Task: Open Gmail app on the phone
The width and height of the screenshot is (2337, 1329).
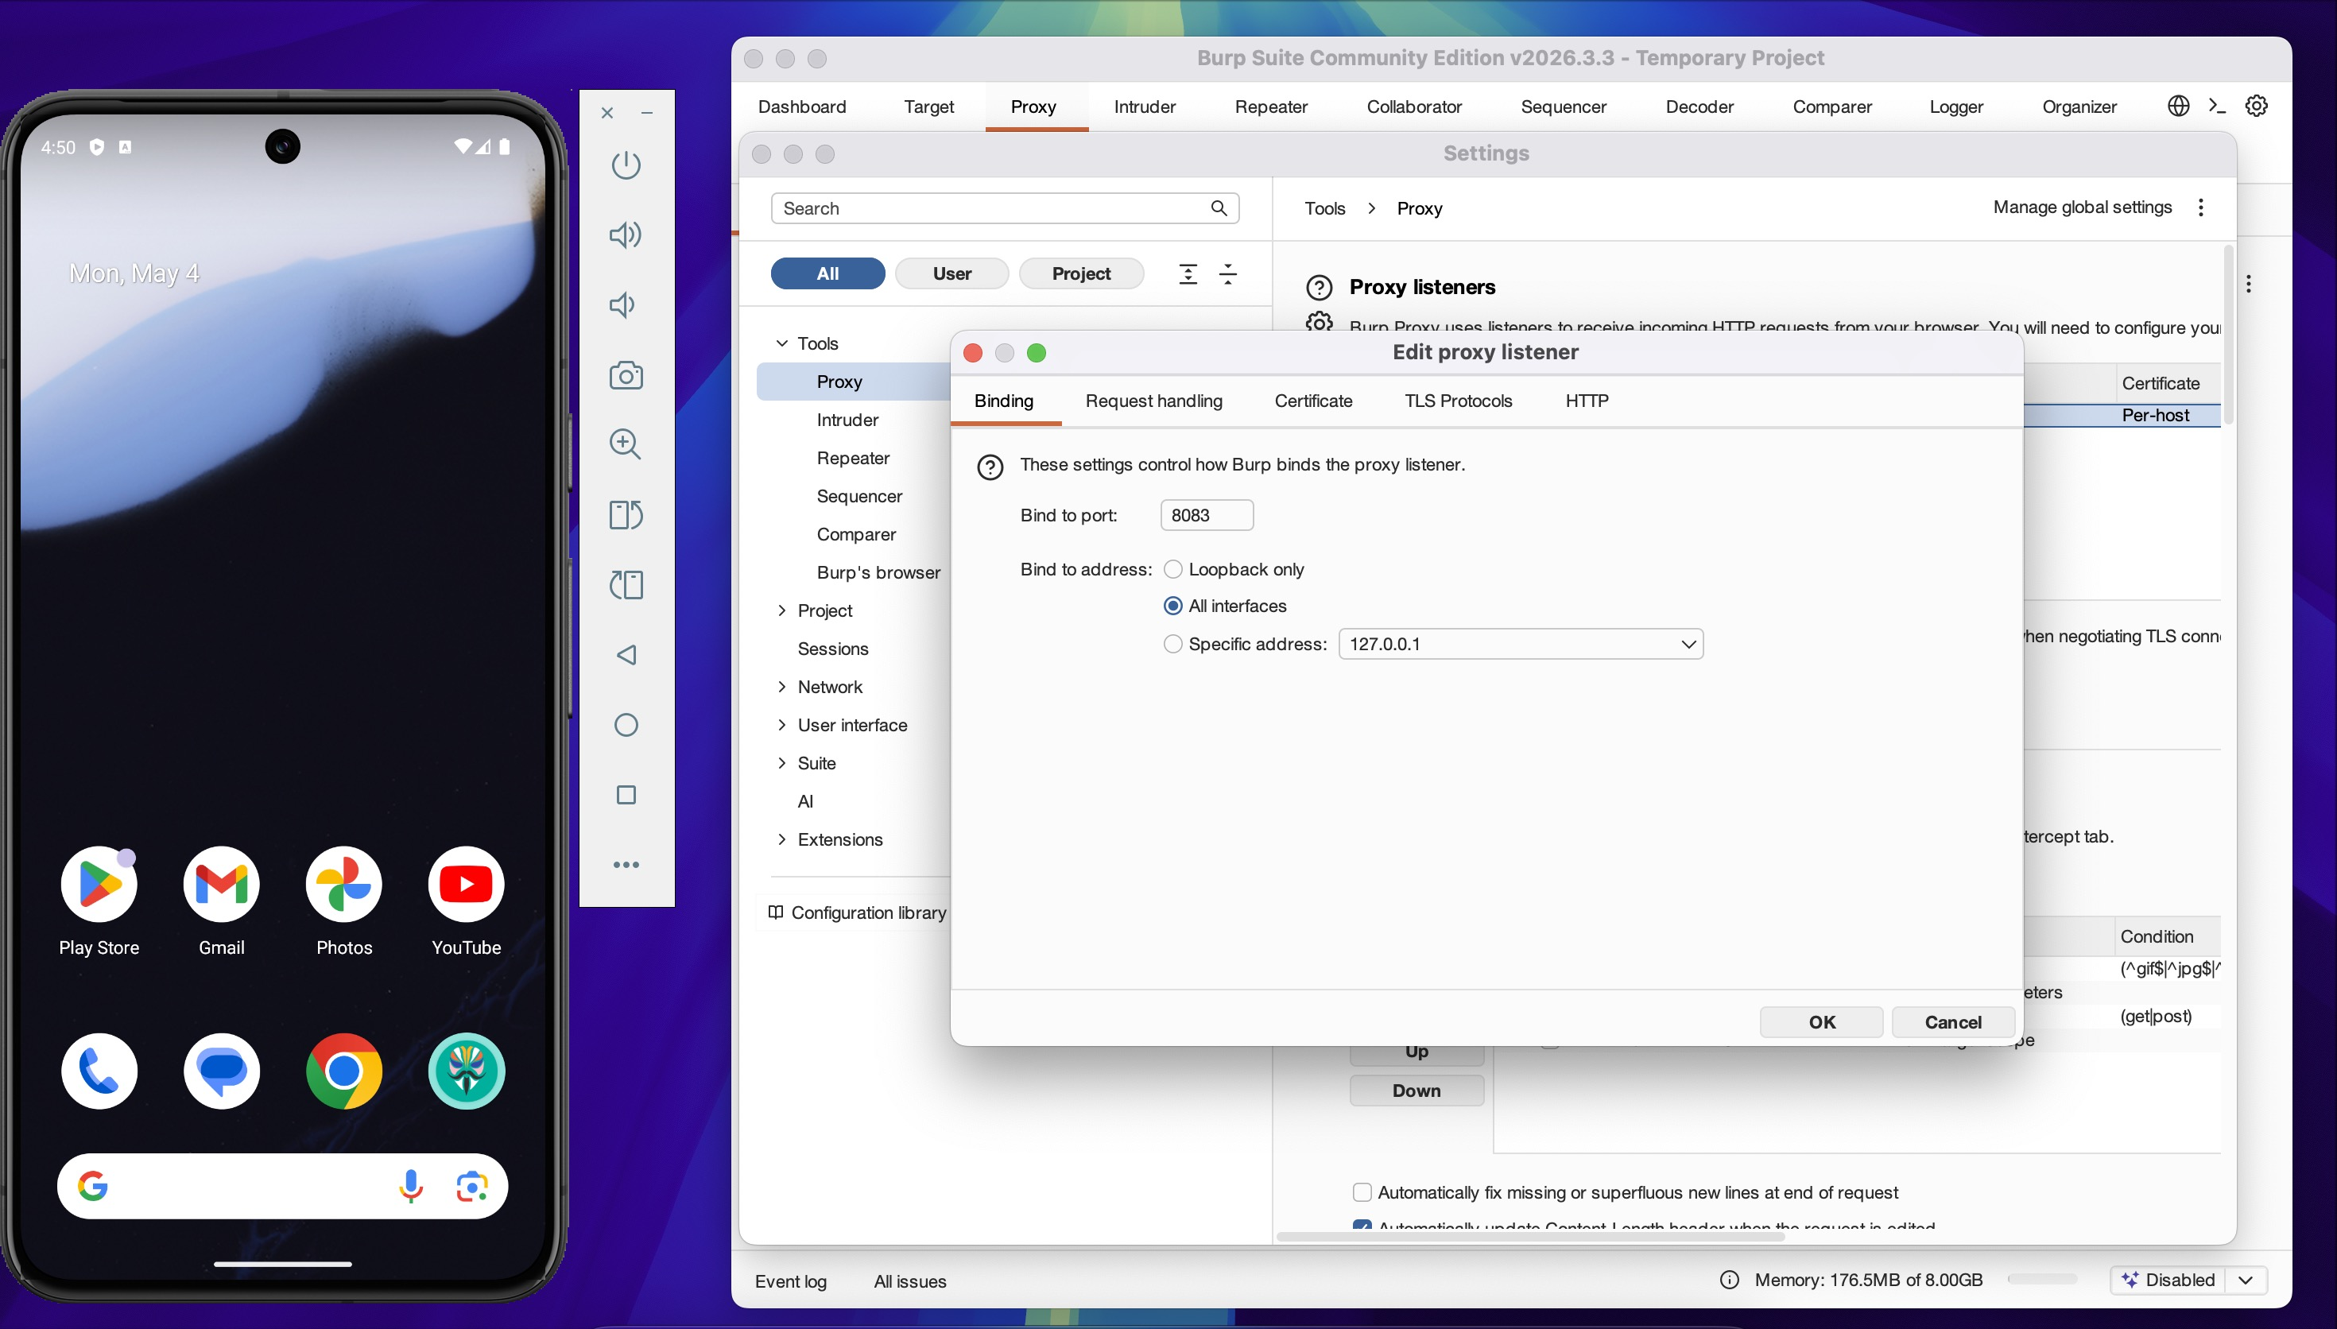Action: (221, 884)
